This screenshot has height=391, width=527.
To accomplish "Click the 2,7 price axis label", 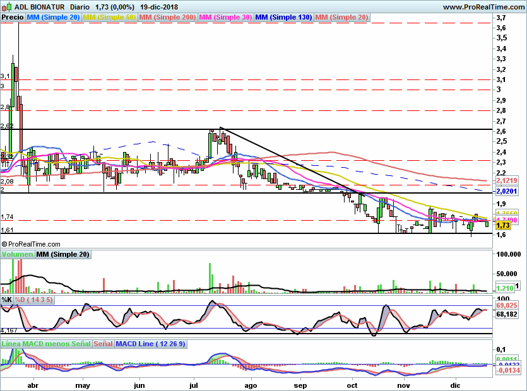I will pyautogui.click(x=502, y=121).
